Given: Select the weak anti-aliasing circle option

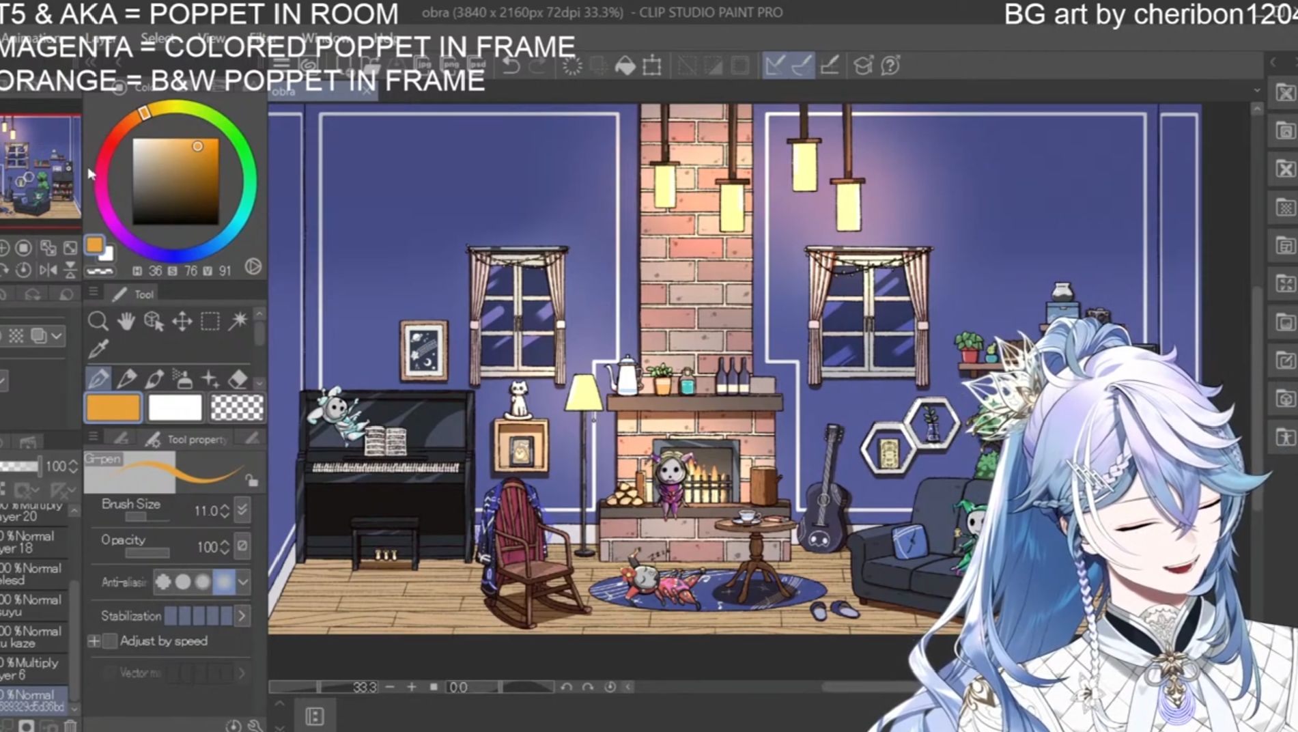Looking at the screenshot, I should coord(183,582).
